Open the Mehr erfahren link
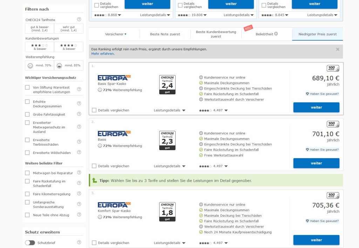Screen dimensions: 359x248 [x=103, y=54]
